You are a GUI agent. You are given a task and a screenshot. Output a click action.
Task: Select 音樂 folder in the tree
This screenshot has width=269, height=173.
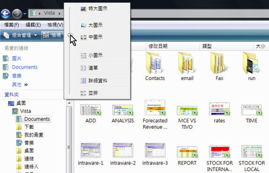(25, 143)
